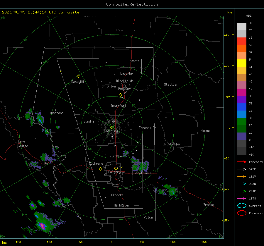Select the Blackfalds label
This screenshot has width=264, height=246.
[125, 81]
